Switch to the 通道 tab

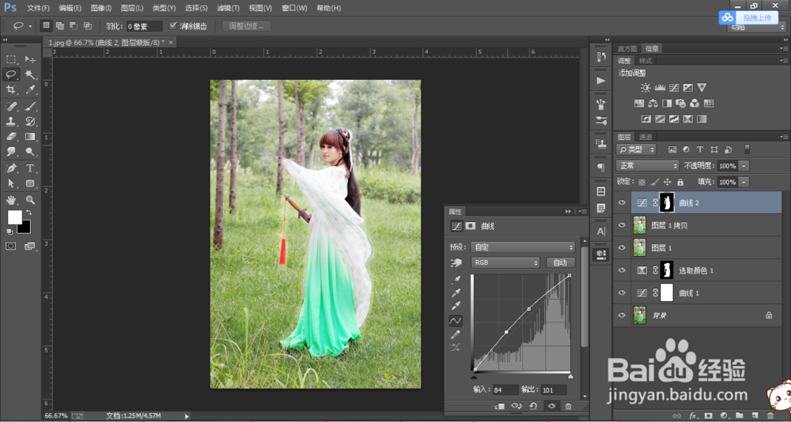[645, 137]
